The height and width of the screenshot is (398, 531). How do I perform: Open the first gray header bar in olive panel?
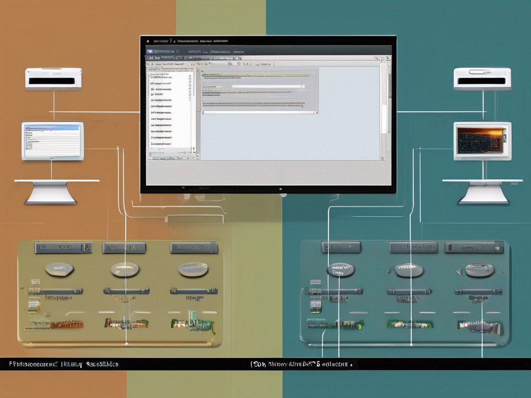tap(63, 248)
